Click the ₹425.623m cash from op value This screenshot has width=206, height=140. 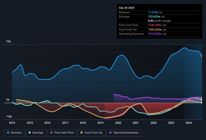coord(155,29)
